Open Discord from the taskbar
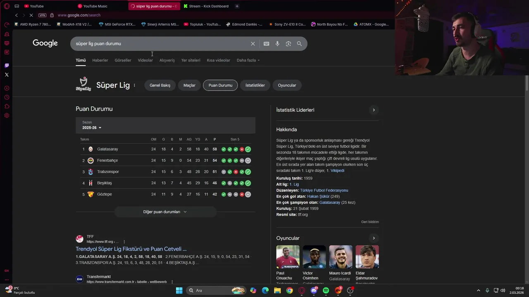 314,290
